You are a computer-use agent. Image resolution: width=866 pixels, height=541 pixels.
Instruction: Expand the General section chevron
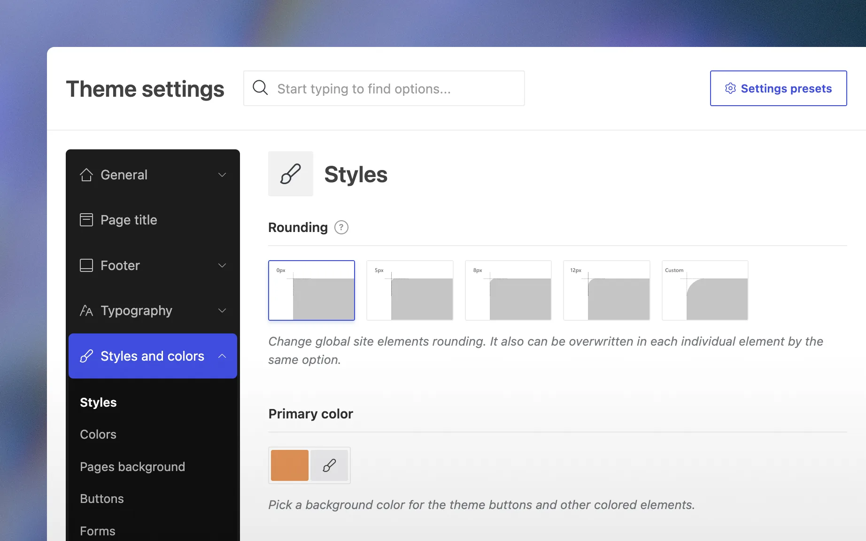[x=222, y=175]
